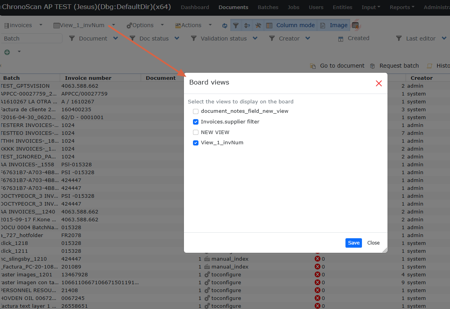
Task: Click the board grid icon after Image
Action: click(355, 26)
